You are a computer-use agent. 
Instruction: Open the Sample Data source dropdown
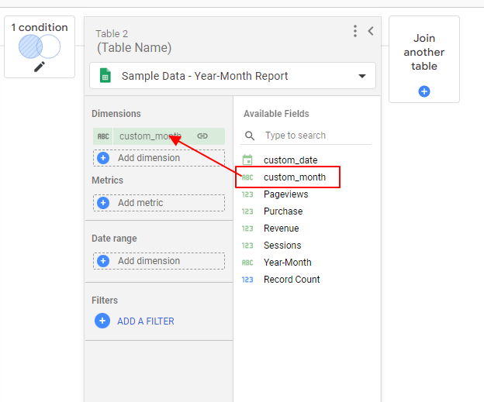click(361, 76)
